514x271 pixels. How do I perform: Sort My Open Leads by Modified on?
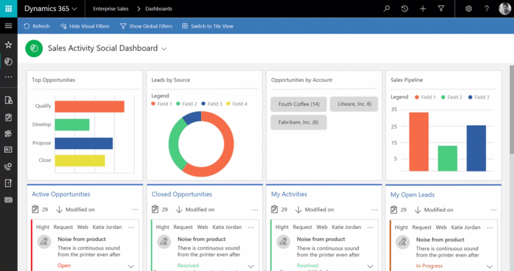click(x=434, y=210)
